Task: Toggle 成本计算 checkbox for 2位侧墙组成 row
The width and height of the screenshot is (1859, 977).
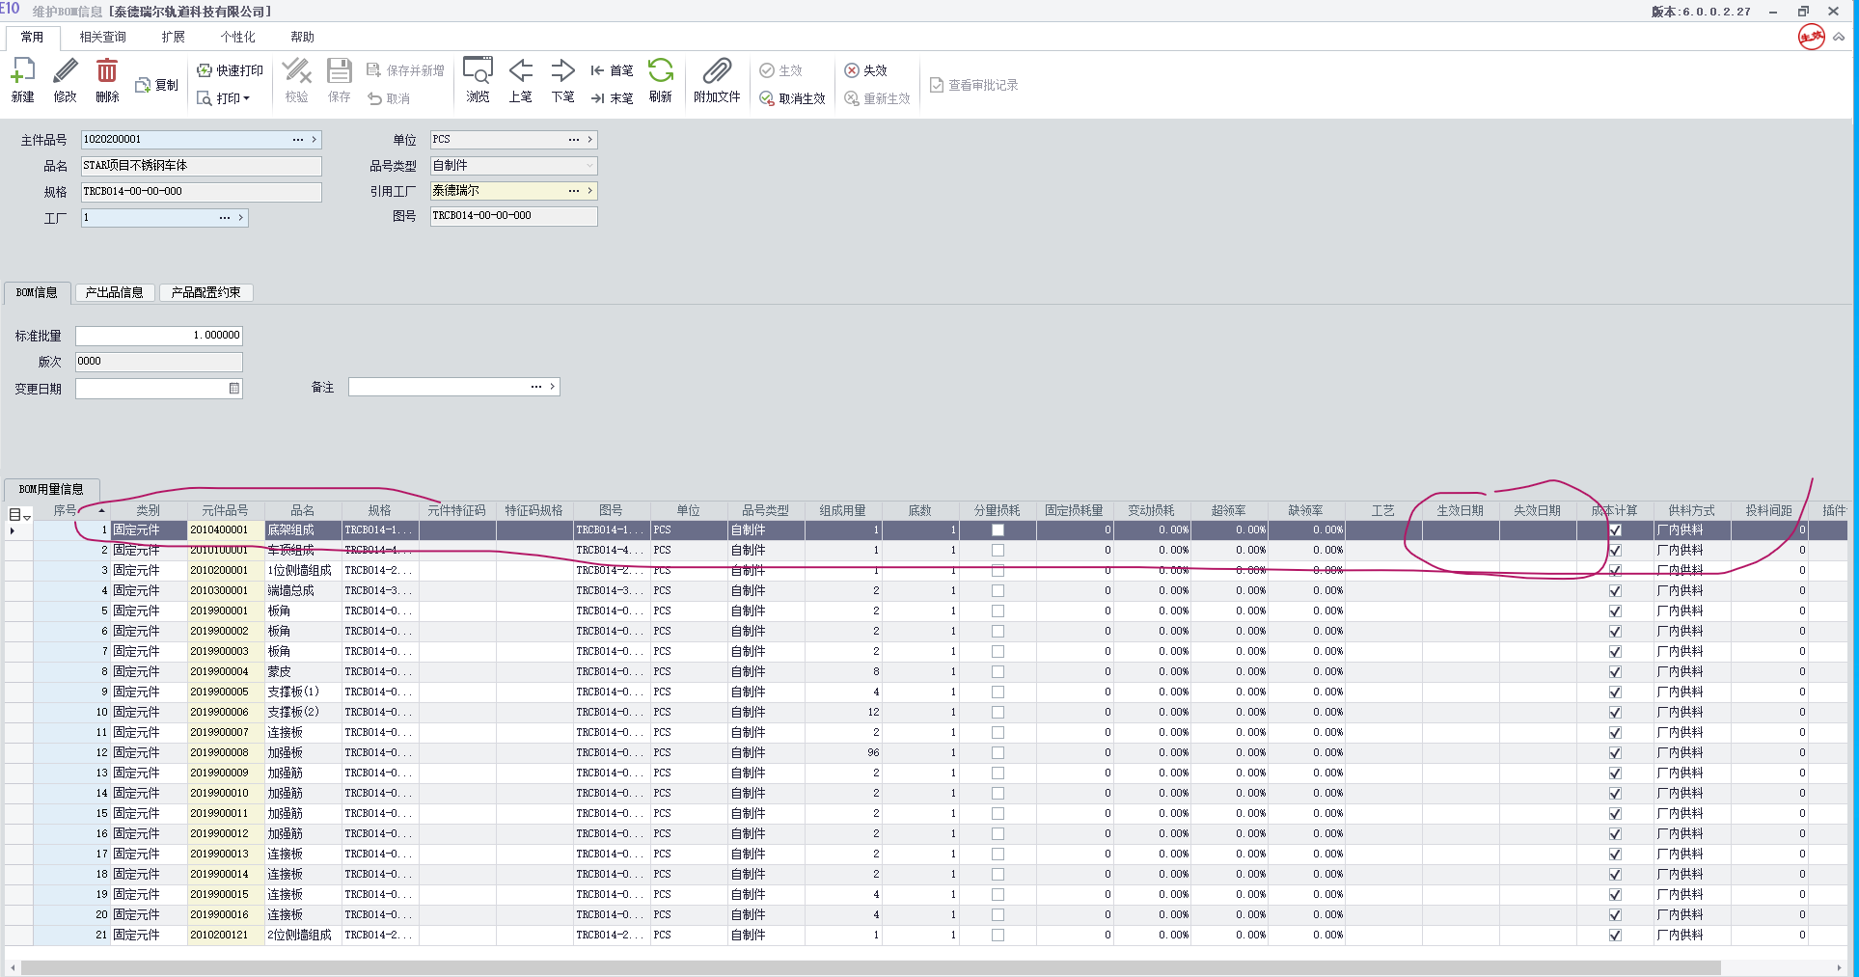Action: (x=1615, y=936)
